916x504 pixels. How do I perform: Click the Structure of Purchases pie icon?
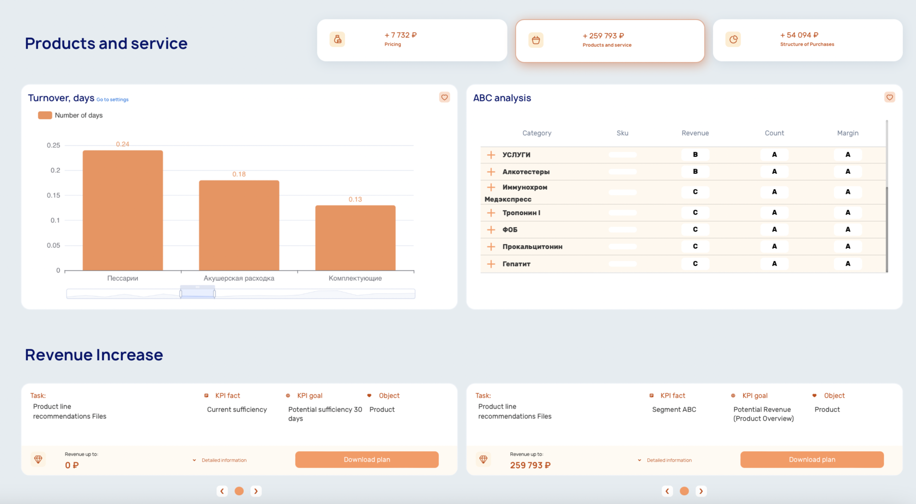[733, 39]
